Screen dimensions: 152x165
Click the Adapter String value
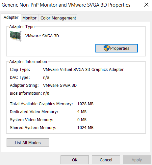pyautogui.click(x=60, y=85)
